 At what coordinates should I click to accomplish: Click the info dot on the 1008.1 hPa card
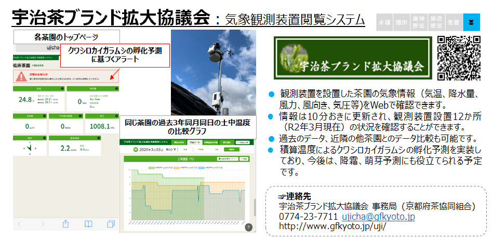pyautogui.click(x=117, y=116)
